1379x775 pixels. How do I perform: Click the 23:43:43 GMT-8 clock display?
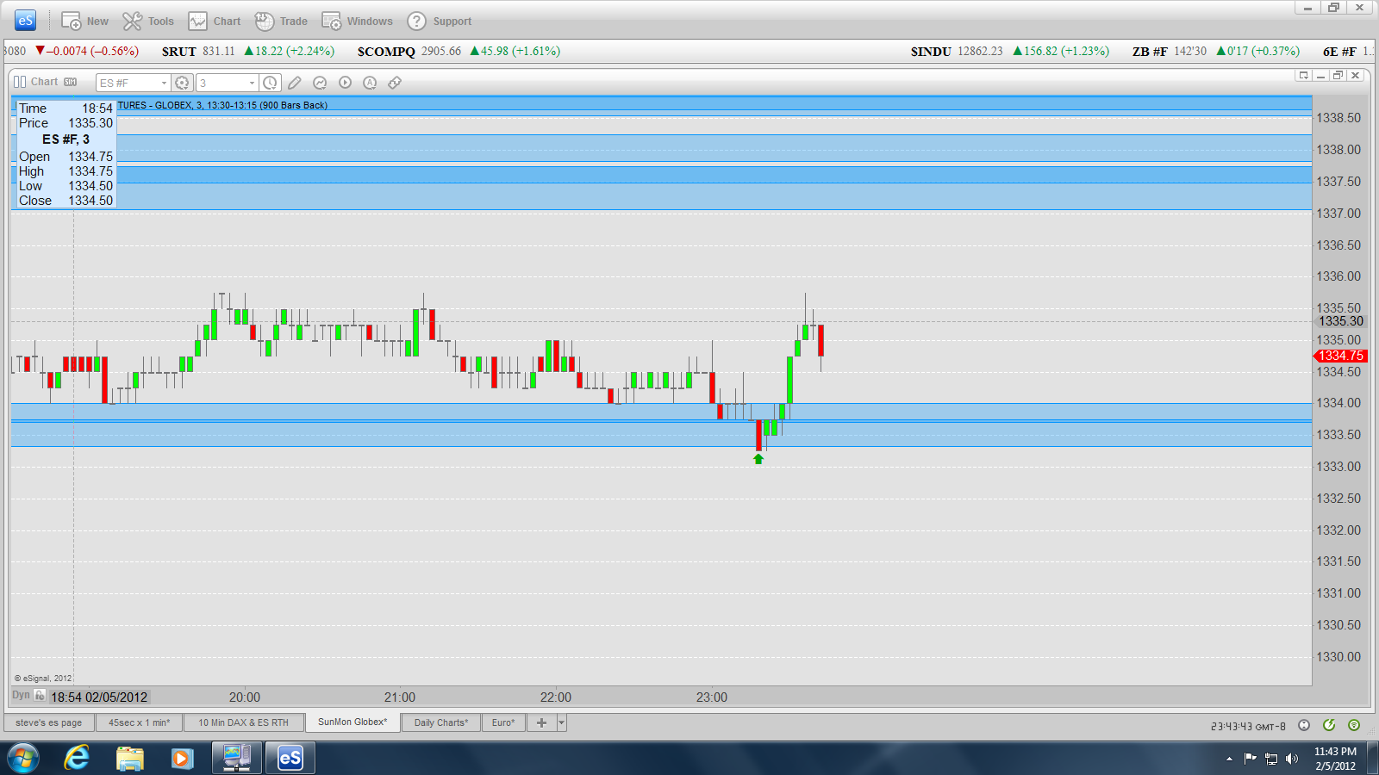(x=1248, y=726)
